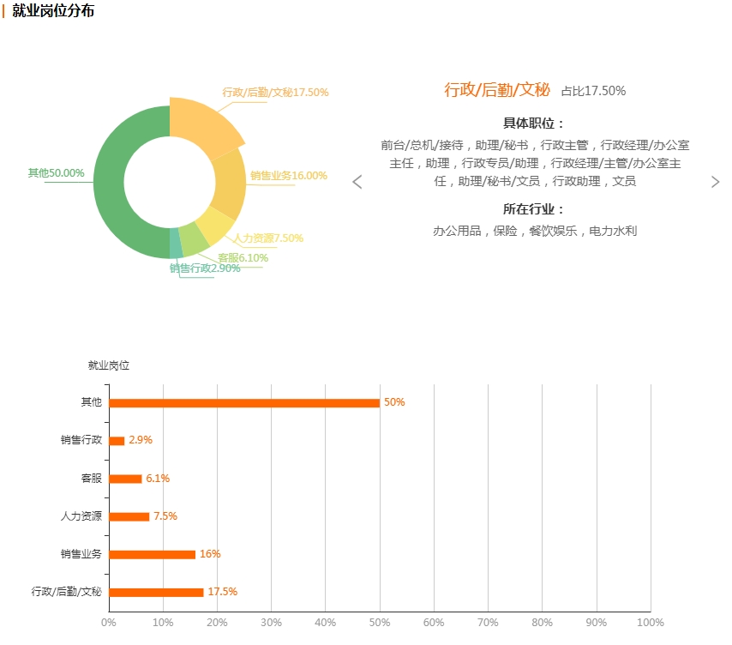
Task: Click the 就业岗位分布 section title
Action: point(53,11)
